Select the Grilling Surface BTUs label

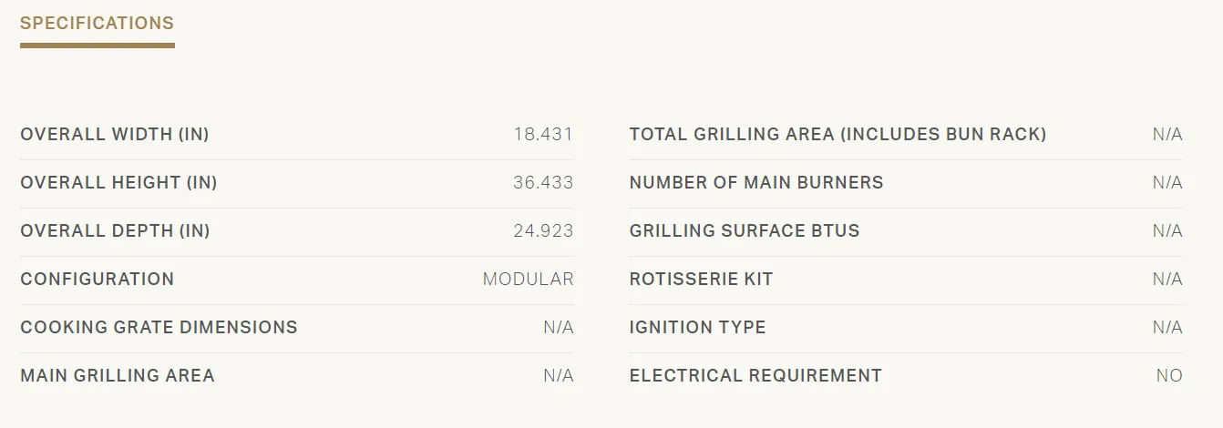745,231
